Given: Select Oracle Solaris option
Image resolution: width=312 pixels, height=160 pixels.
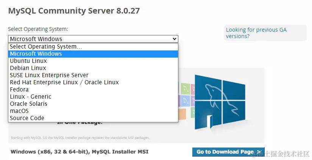Looking at the screenshot, I should [x=93, y=104].
